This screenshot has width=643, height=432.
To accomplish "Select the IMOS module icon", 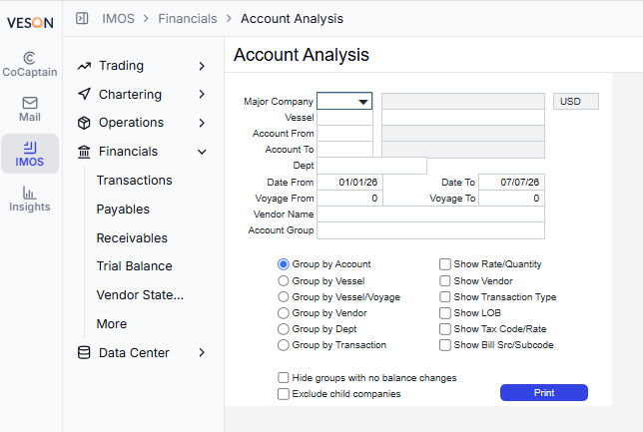I will point(30,148).
